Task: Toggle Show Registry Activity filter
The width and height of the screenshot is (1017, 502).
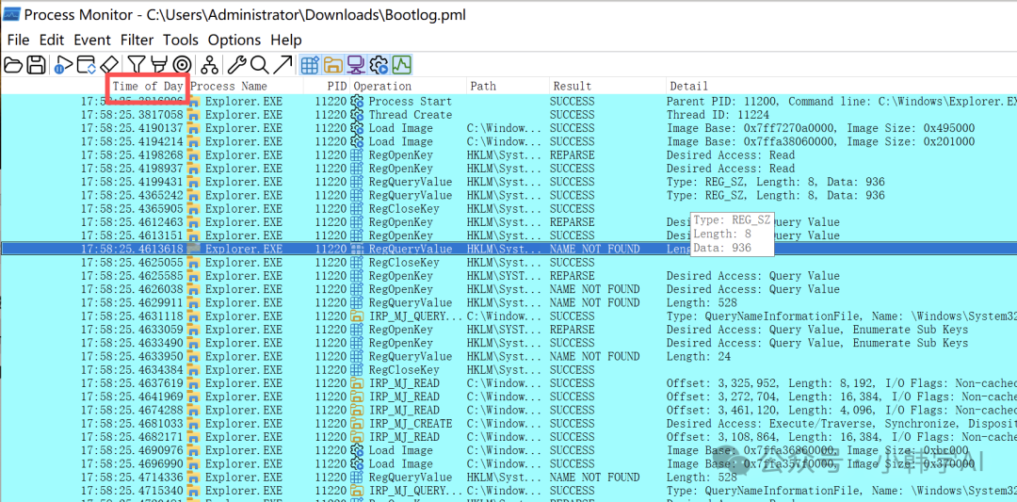Action: click(x=310, y=65)
